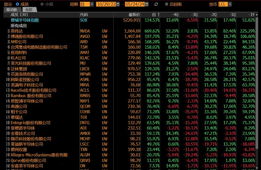Click the AMAT ticker code
This screenshot has width=261, height=170.
[85, 52]
